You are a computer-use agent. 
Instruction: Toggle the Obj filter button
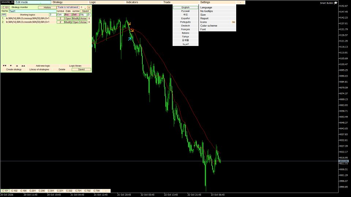83,15
